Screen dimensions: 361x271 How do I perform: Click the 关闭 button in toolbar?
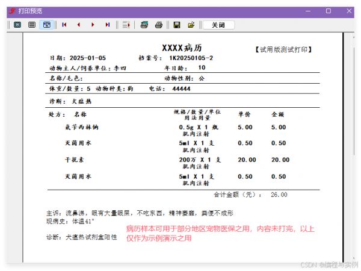(x=218, y=25)
